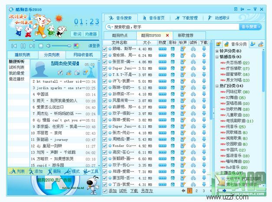Skip to the previous track

pos(14,46)
